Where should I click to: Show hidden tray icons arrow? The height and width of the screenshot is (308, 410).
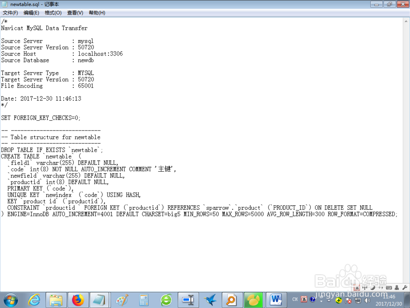tap(329, 301)
